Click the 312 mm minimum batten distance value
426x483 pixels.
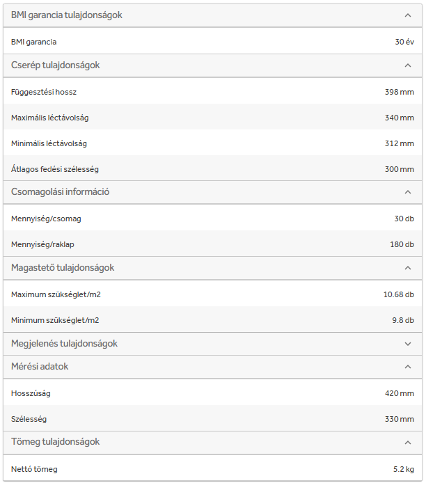point(399,143)
